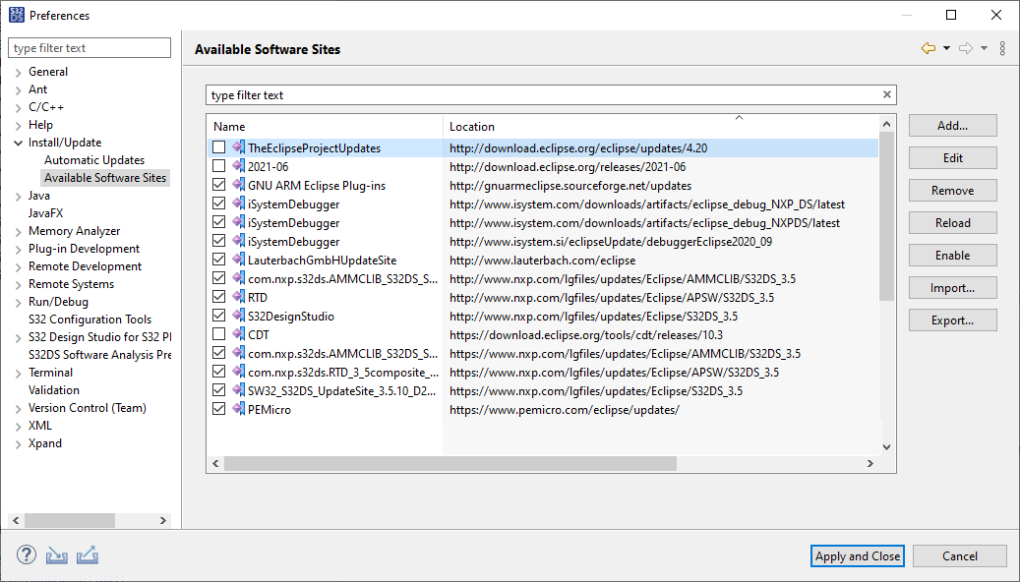Click the vertical three-dots view menu
Viewport: 1020px width, 582px height.
point(1002,46)
